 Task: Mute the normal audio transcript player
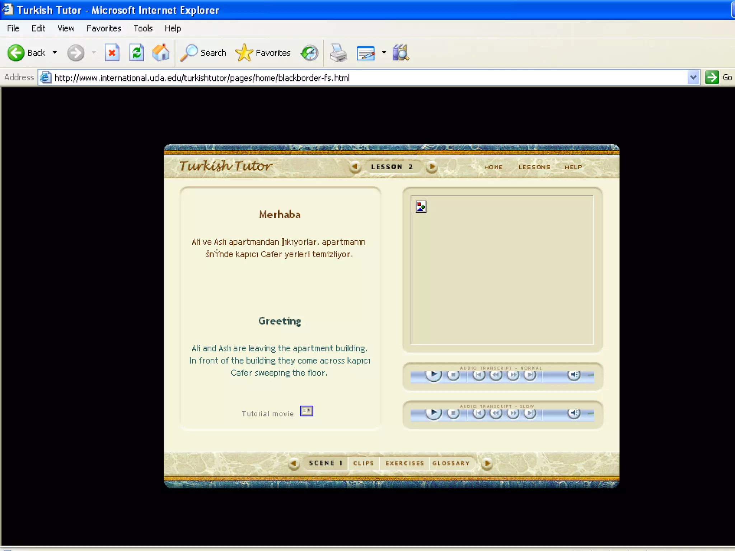[574, 375]
